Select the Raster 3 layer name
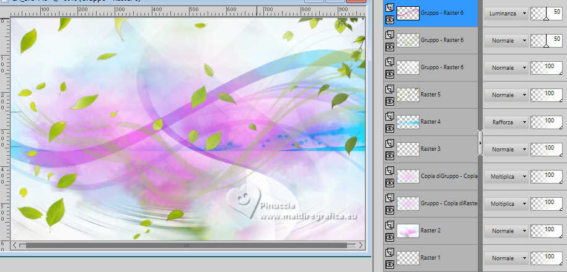The image size is (567, 272). (x=430, y=148)
